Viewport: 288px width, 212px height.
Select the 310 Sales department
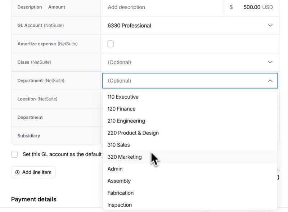click(119, 145)
